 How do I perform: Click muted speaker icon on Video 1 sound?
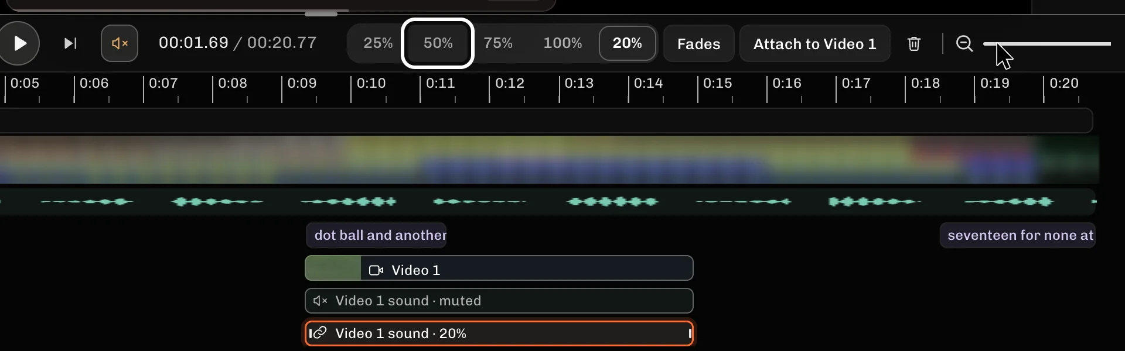click(x=320, y=301)
